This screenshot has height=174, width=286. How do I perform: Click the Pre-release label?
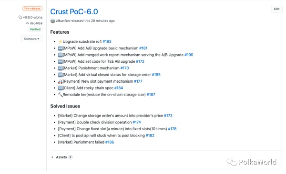32,9
